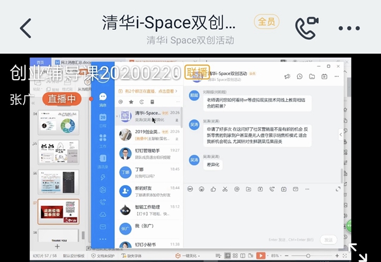
Task: Click the archive box filter icon
Action: coord(152,102)
